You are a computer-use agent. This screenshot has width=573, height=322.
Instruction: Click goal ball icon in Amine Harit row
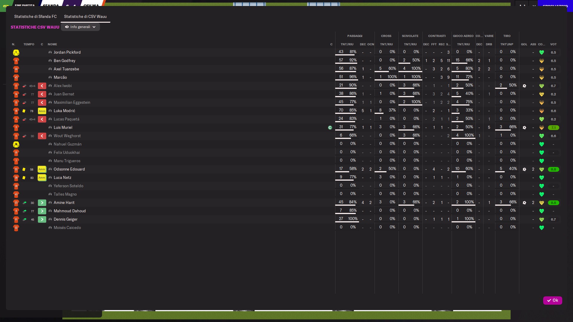(524, 203)
